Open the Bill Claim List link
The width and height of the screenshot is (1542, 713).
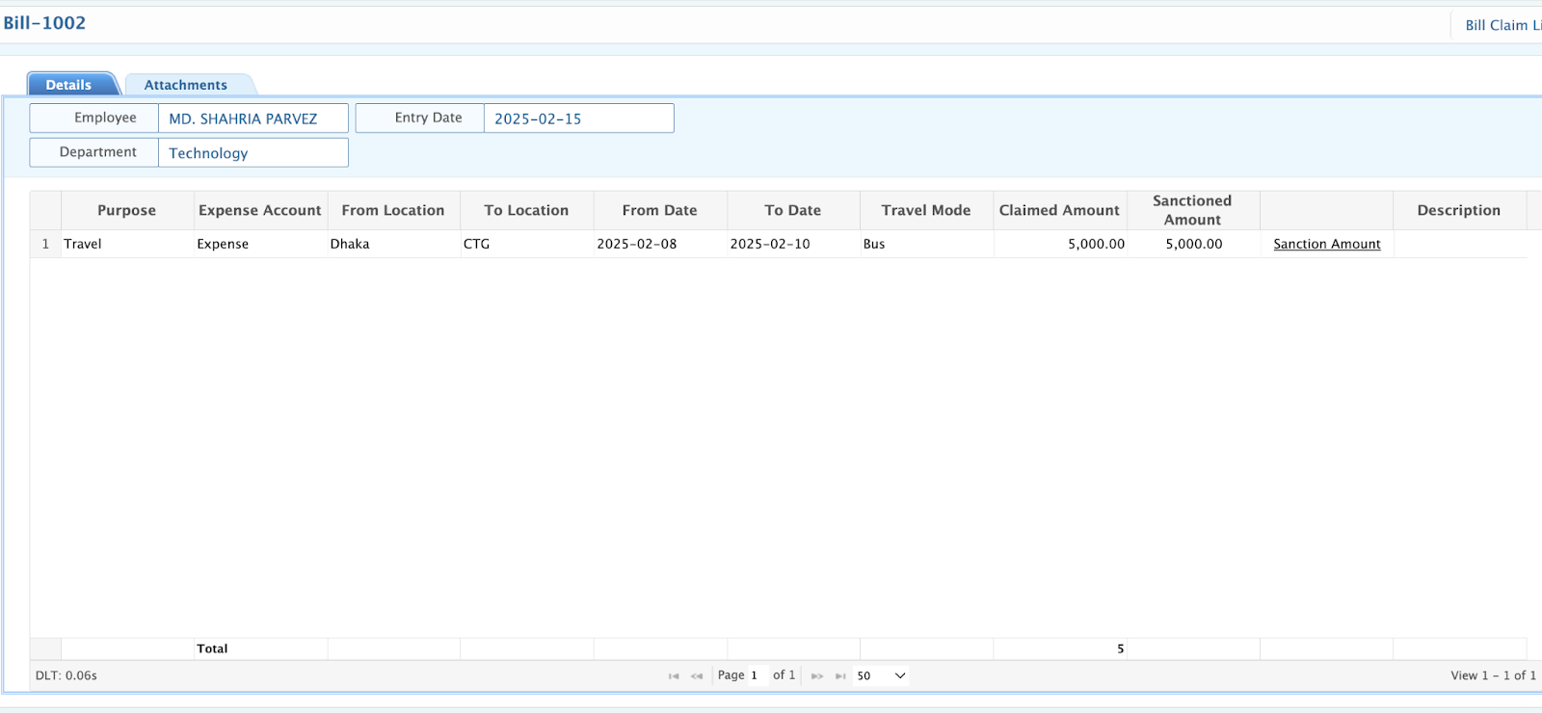tap(1502, 25)
